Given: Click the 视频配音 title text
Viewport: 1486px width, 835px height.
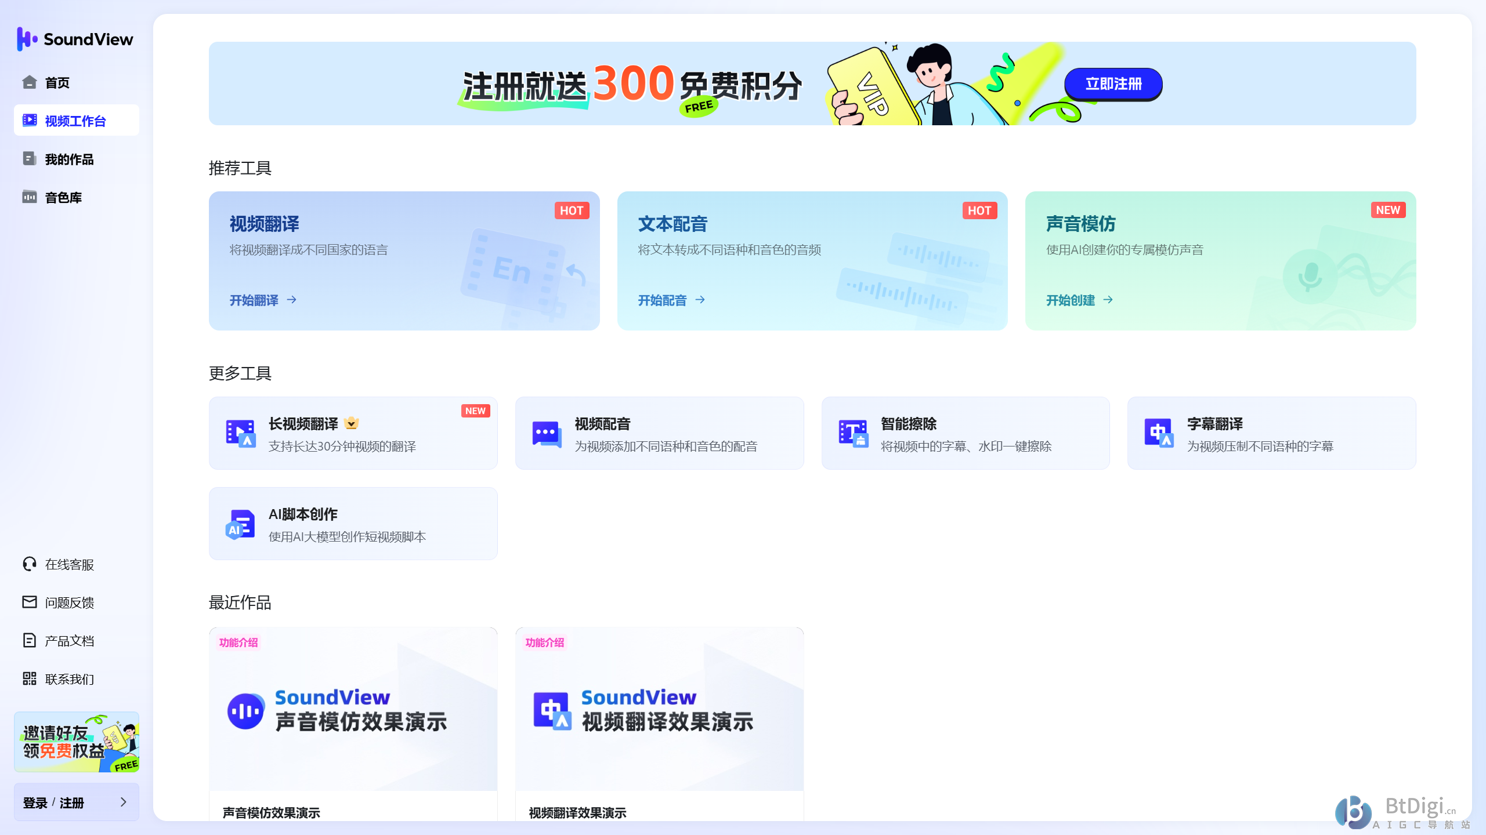Looking at the screenshot, I should (602, 424).
